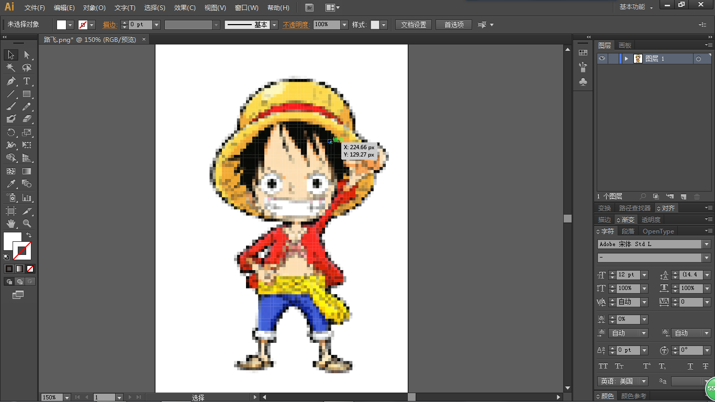
Task: Set paint mode to Gradient
Action: coord(19,269)
